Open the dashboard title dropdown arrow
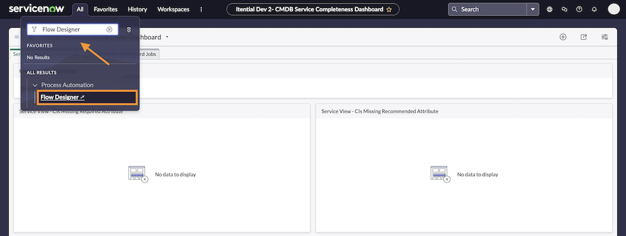 coord(167,37)
